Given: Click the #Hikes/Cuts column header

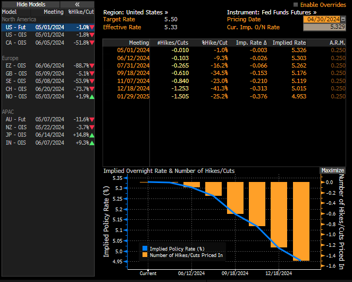Looking at the screenshot, I should [x=171, y=43].
